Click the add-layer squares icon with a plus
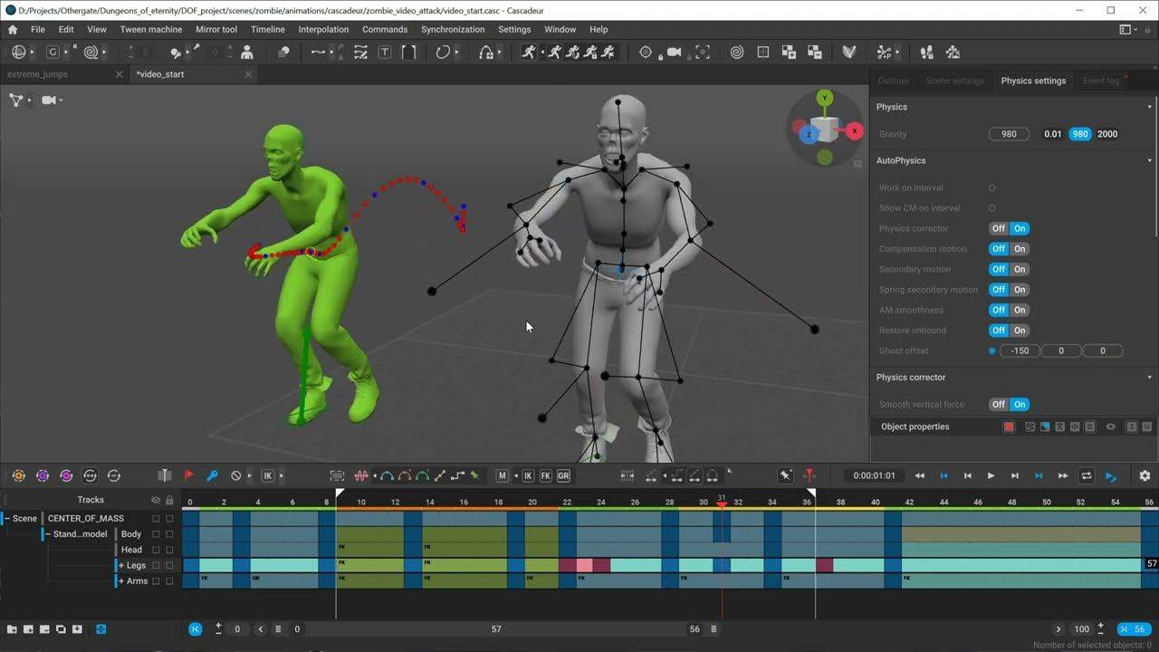Viewport: 1159px width, 652px height. pos(789,53)
